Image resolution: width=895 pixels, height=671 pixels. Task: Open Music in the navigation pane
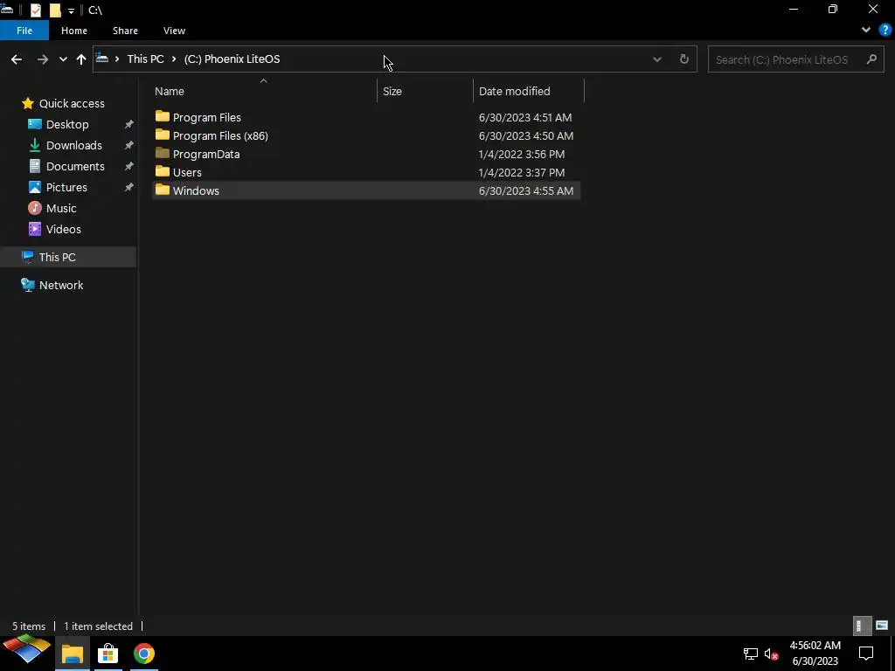point(61,208)
